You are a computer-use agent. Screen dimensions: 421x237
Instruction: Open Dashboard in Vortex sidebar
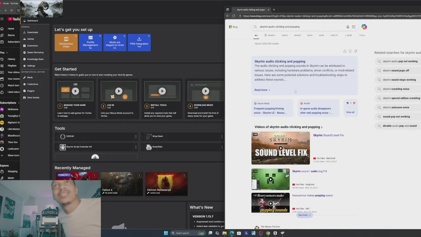[32, 21]
